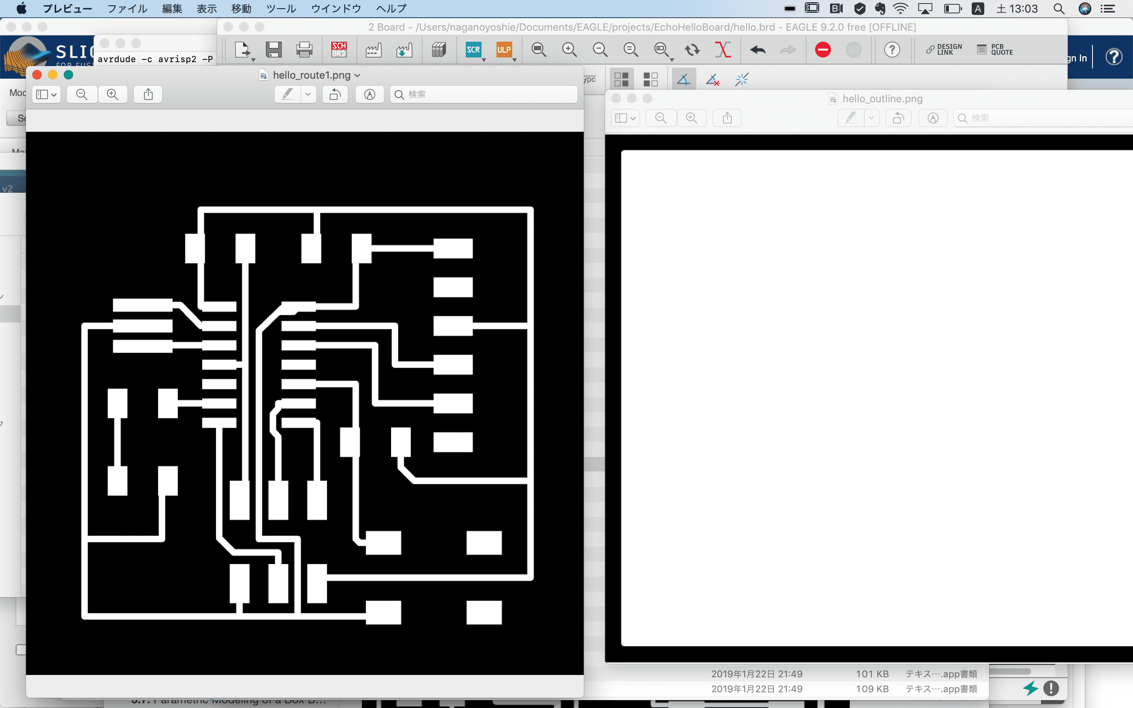Click the PCB QUOTE button
The width and height of the screenshot is (1133, 708).
[995, 49]
